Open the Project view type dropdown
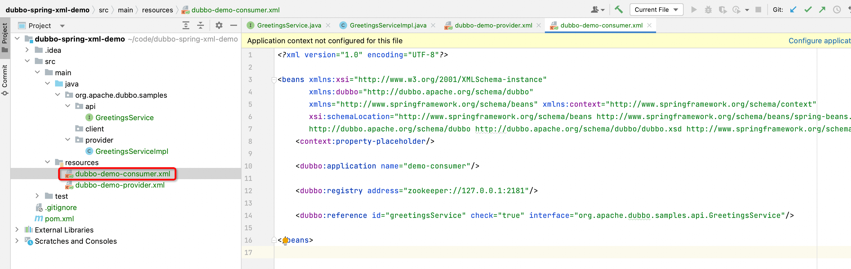The width and height of the screenshot is (851, 269). [62, 26]
